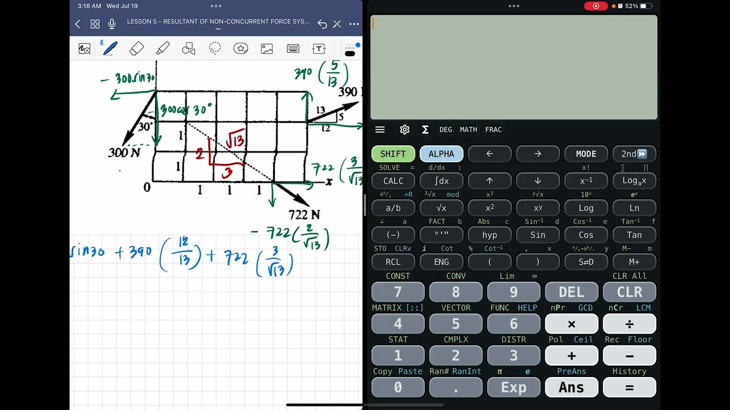
Task: Tap the microphone audio recording icon
Action: (112, 24)
